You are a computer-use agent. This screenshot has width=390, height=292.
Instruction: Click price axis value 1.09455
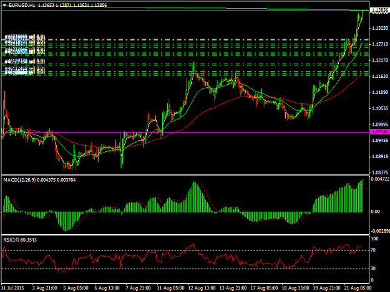379,141
